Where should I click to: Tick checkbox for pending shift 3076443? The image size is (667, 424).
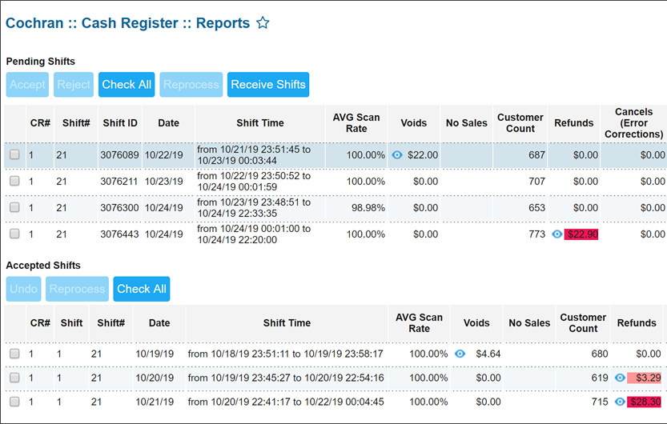14,234
